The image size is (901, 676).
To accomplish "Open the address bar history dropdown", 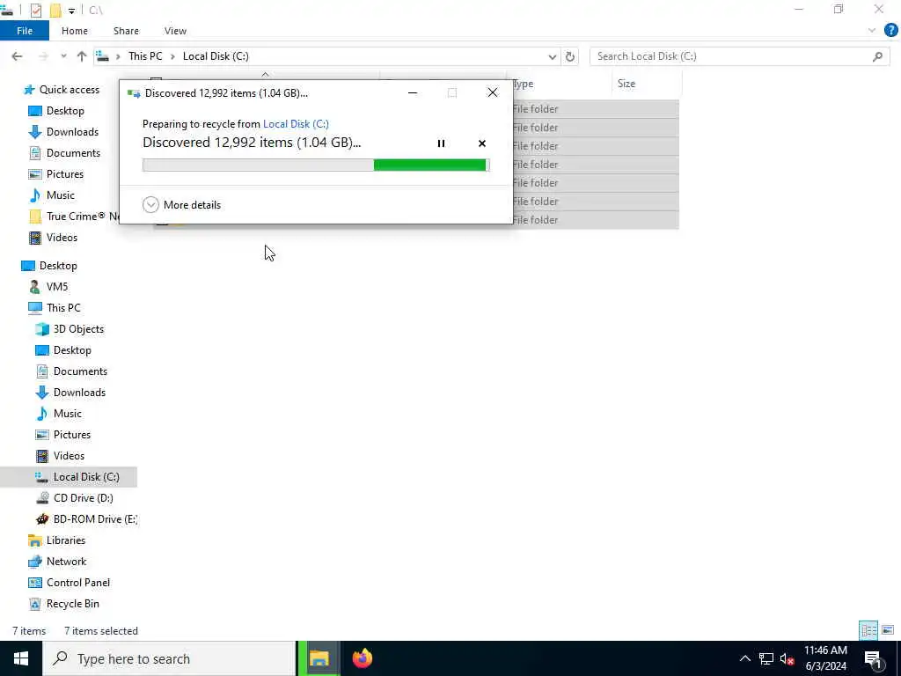I will coord(553,56).
